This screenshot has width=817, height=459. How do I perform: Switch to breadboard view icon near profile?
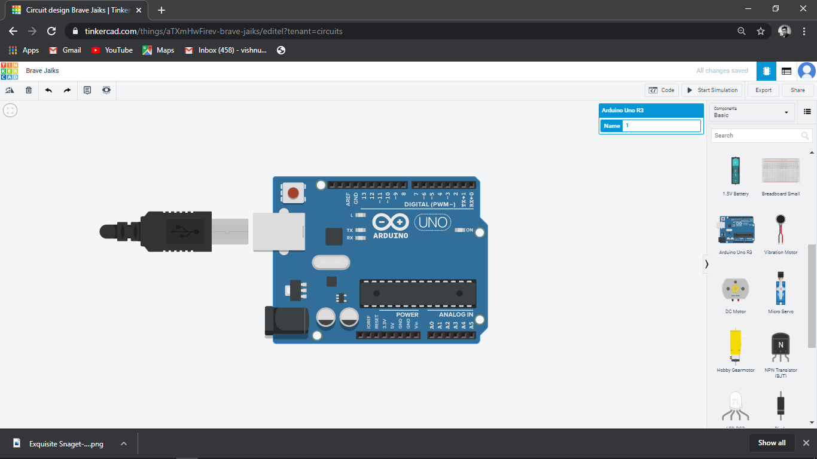point(786,71)
